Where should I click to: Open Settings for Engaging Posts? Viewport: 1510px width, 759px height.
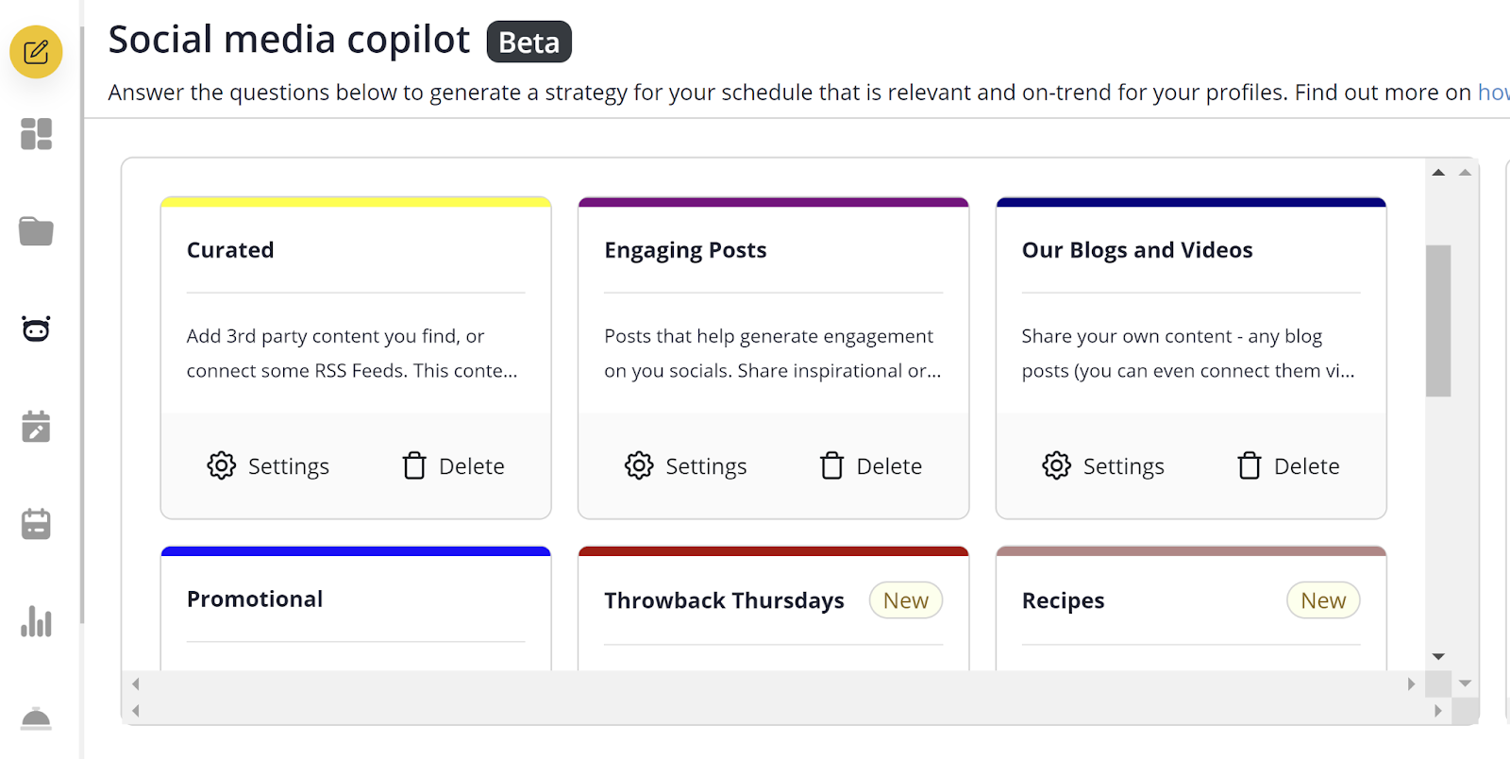tap(686, 466)
